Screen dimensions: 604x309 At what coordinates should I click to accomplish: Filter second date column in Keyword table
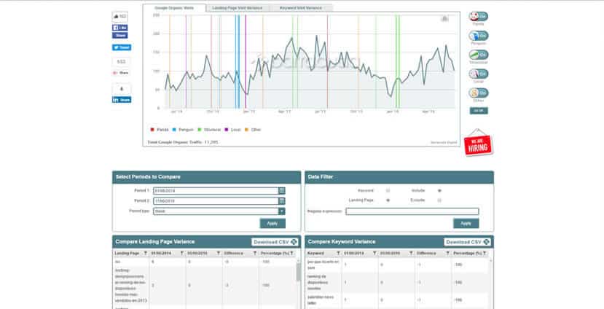tap(411, 253)
